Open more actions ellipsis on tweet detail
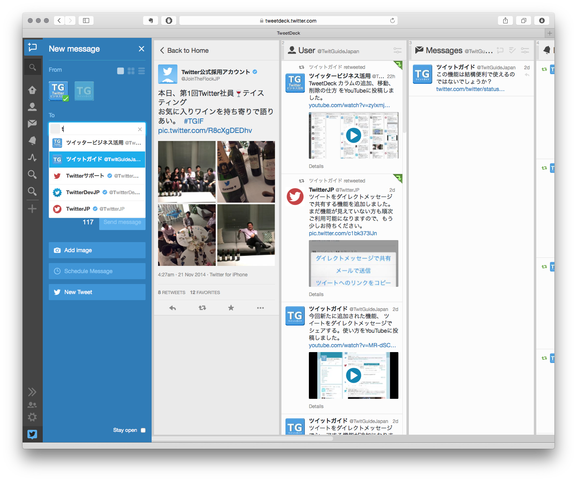Screen dimensions: 577x481 pyautogui.click(x=260, y=308)
